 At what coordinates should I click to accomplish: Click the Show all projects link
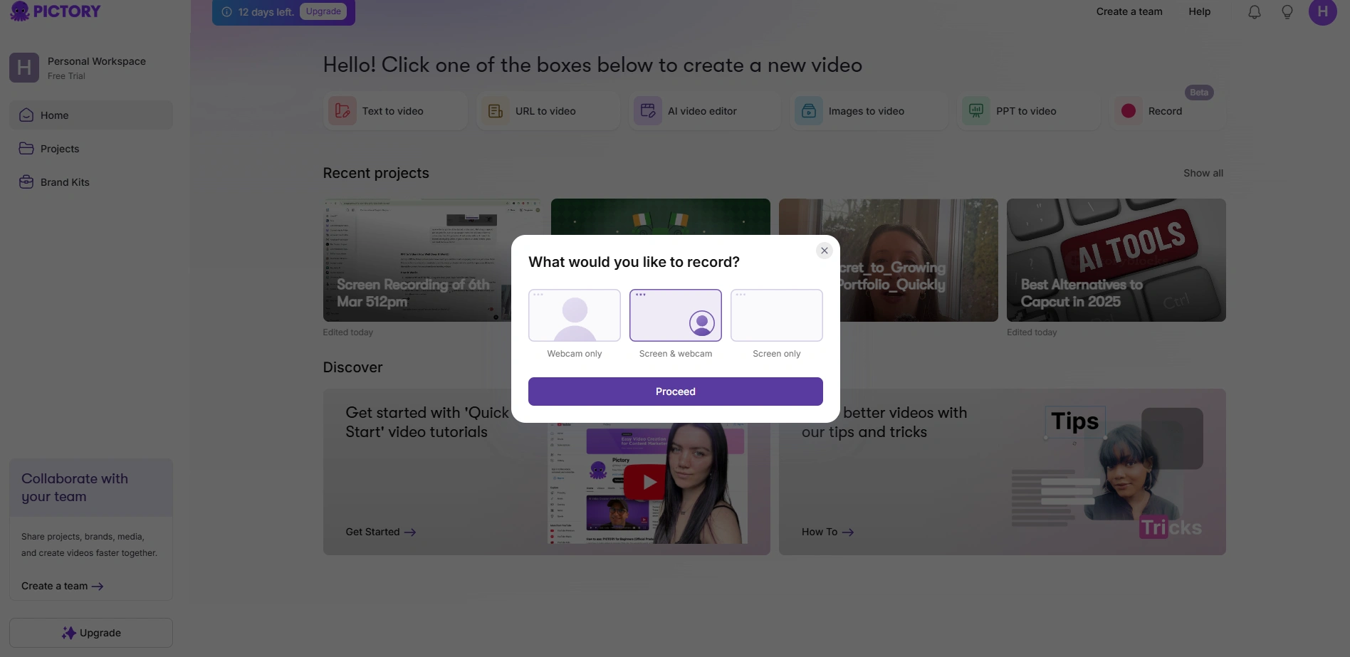(1203, 173)
